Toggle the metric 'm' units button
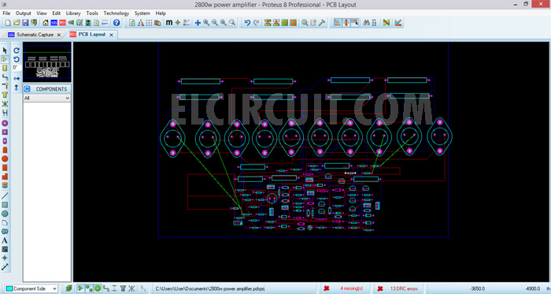The width and height of the screenshot is (551, 294). coord(169,23)
